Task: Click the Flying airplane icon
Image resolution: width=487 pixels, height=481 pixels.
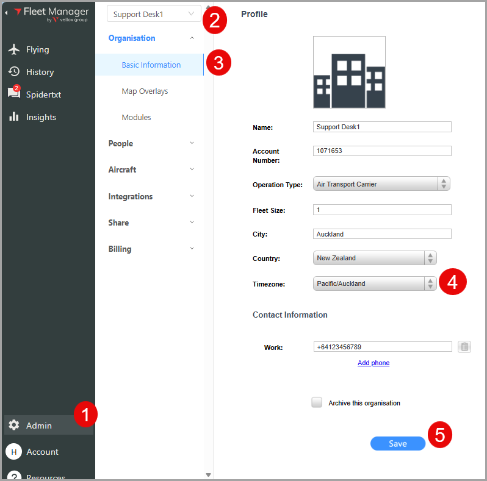Action: [x=14, y=49]
